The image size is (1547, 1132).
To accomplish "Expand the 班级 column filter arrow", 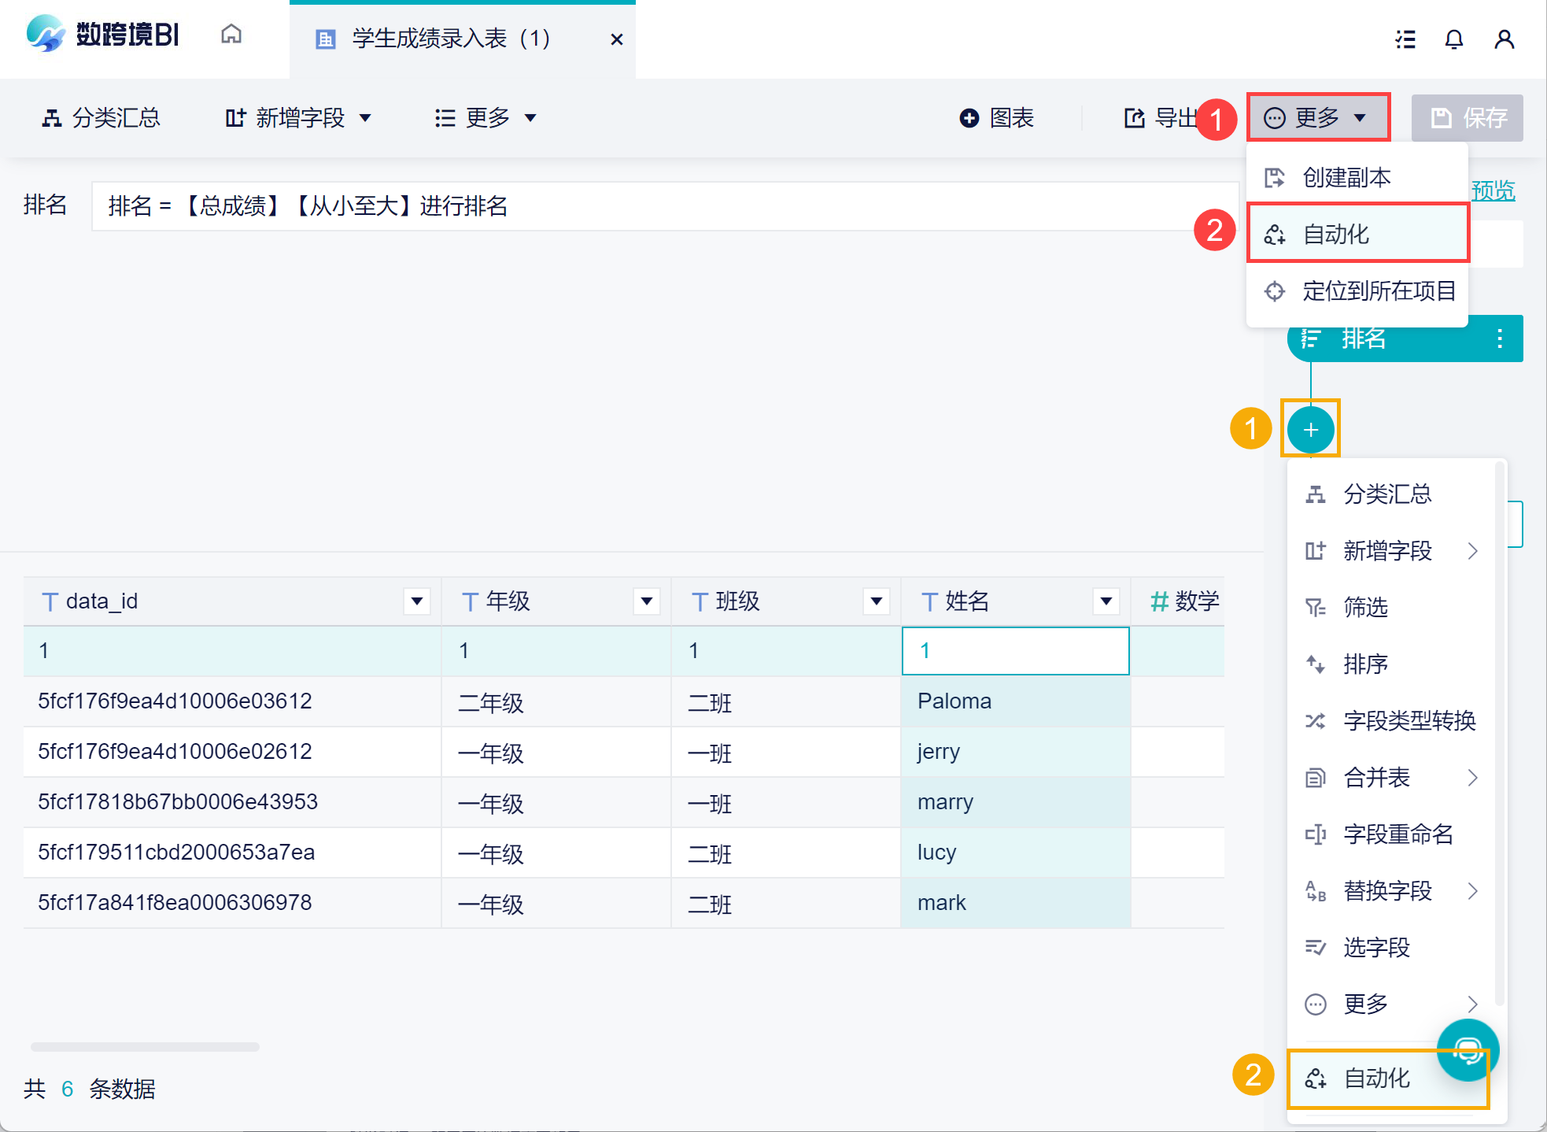I will click(x=877, y=601).
